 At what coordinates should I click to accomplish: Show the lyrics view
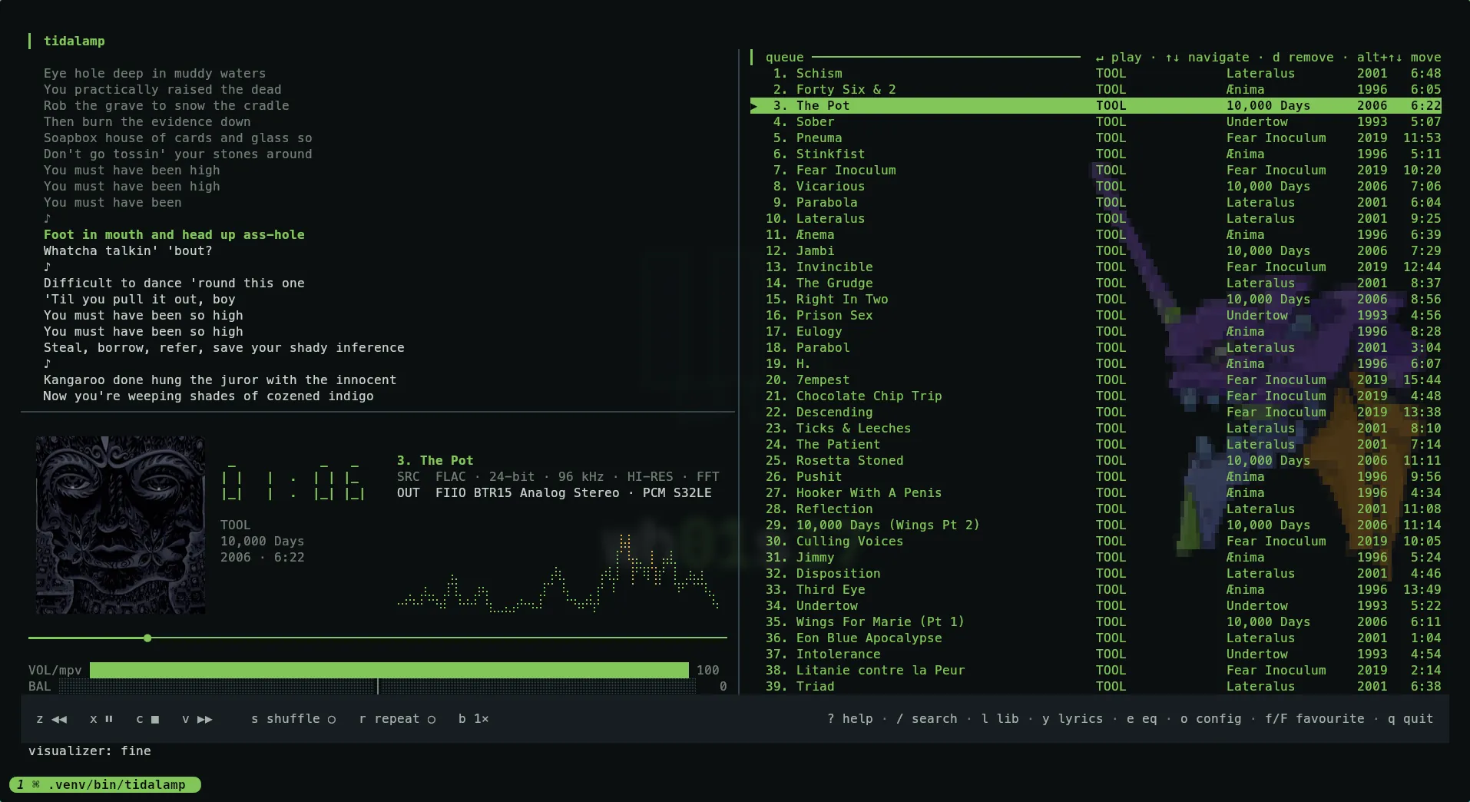[1072, 719]
